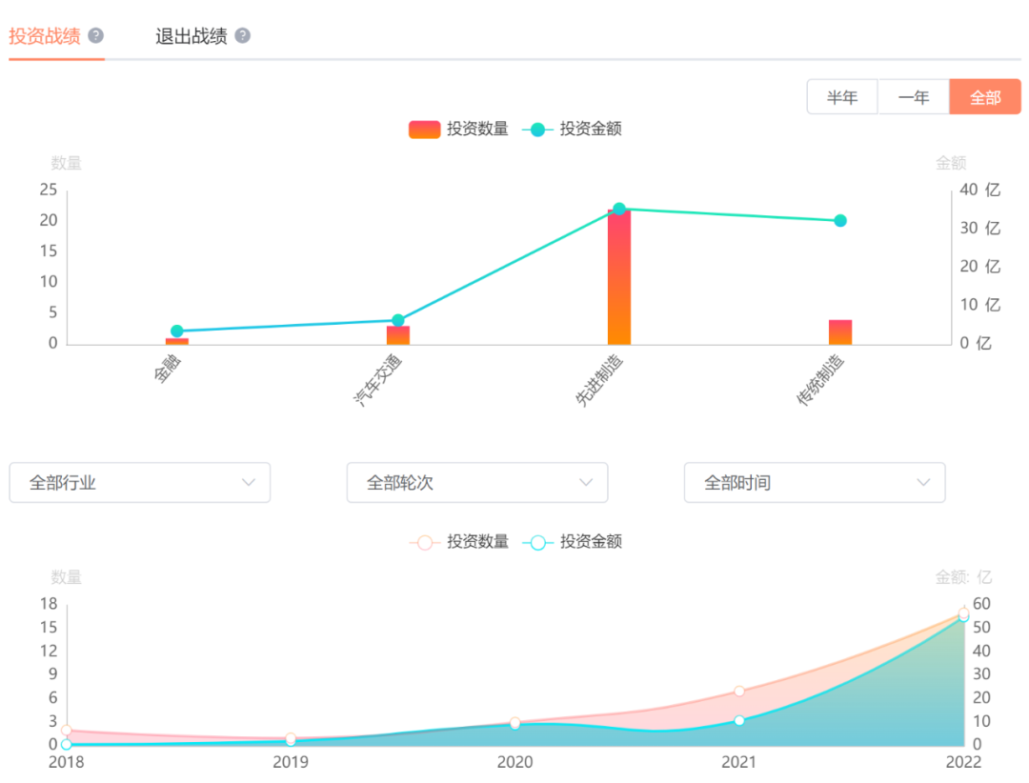The width and height of the screenshot is (1029, 783).
Task: Open the 全部时间 dropdown
Action: click(815, 483)
